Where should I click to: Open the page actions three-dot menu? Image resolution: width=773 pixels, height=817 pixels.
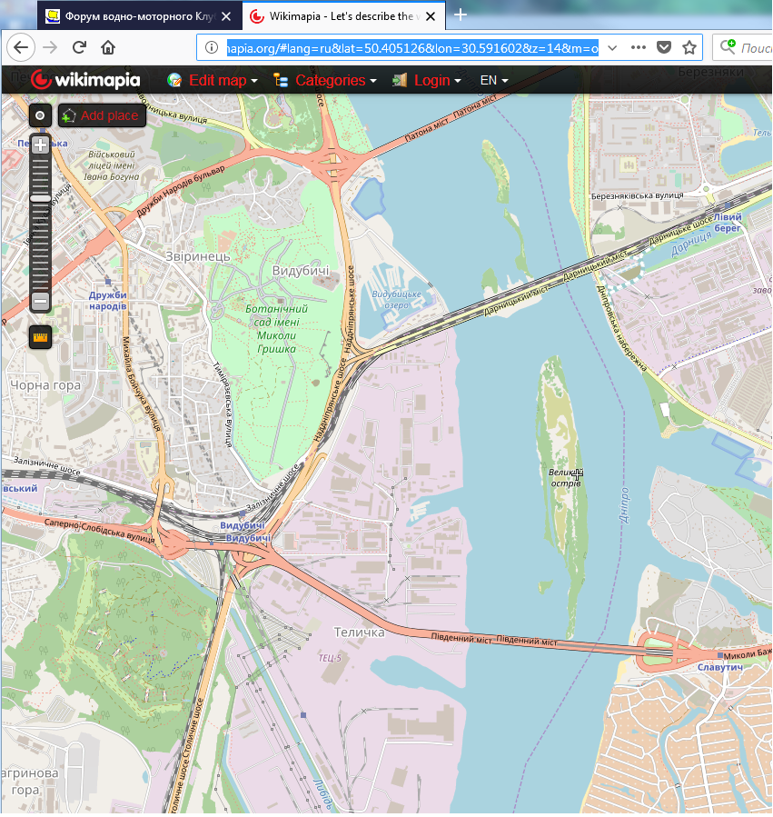(638, 48)
